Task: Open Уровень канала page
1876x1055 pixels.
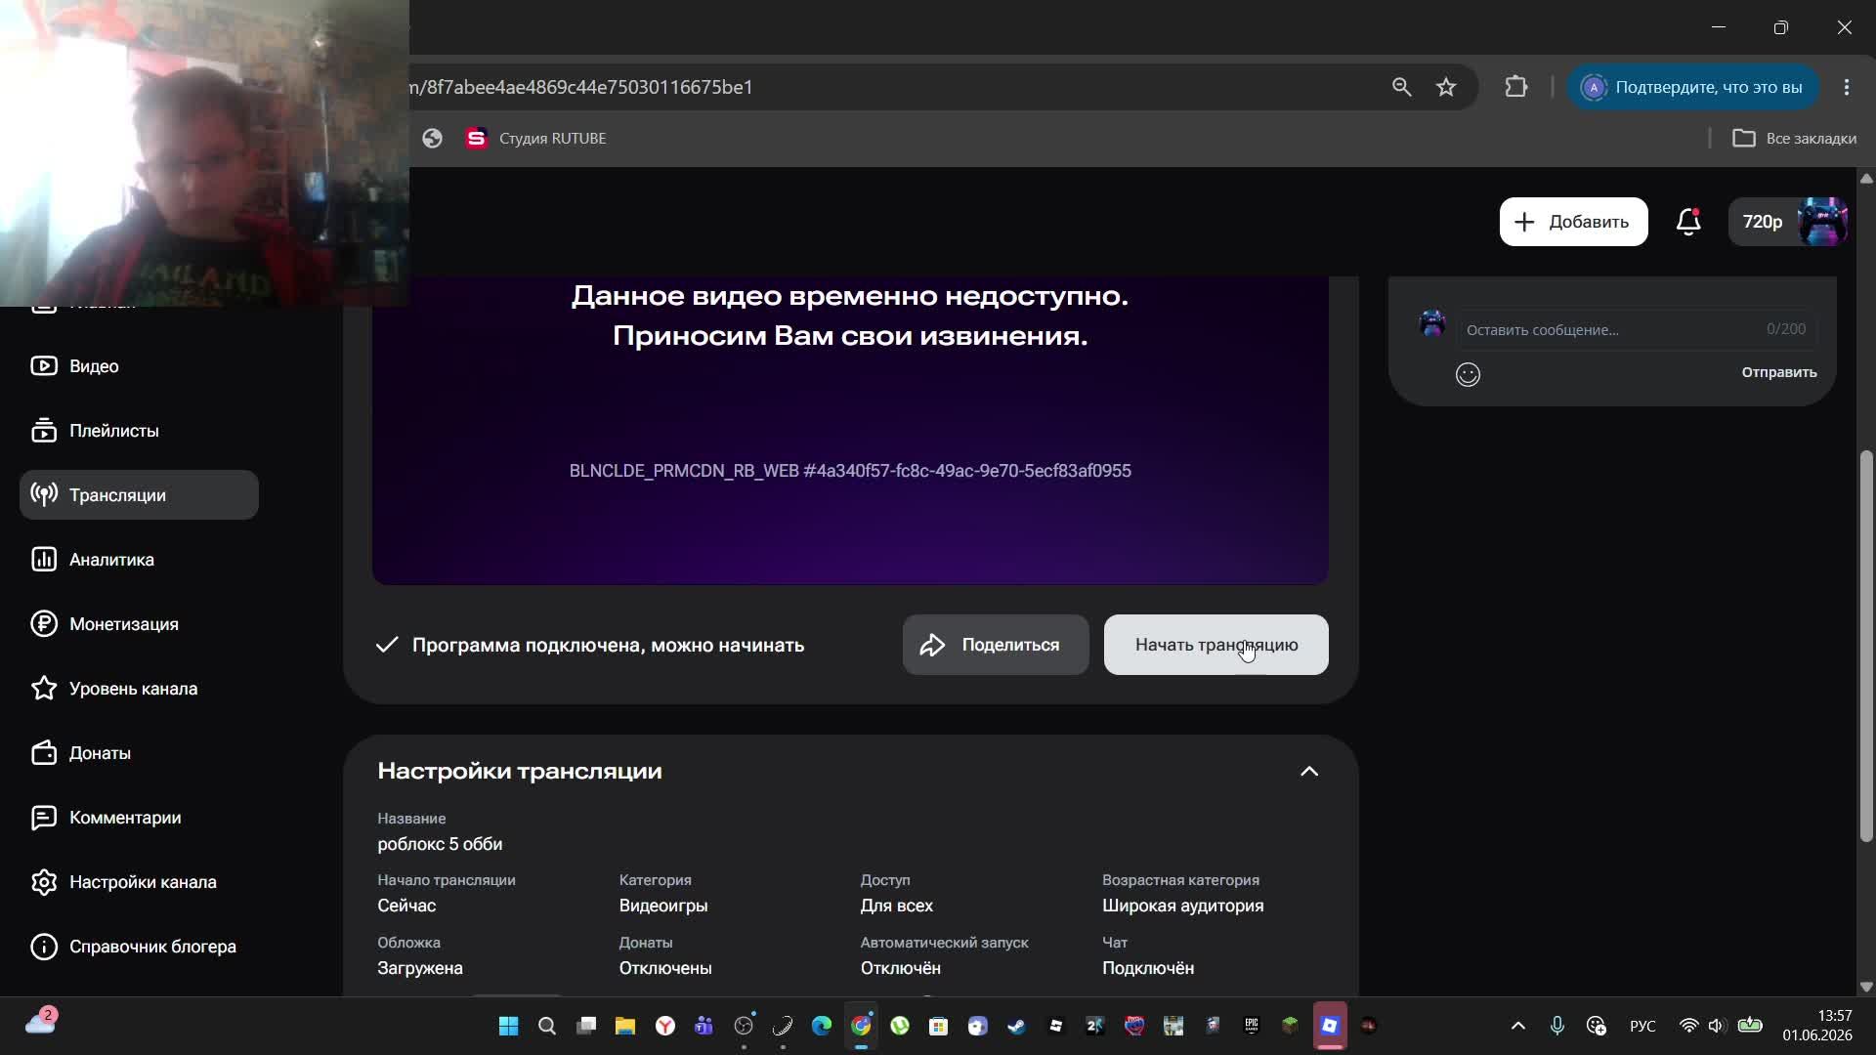Action: point(139,689)
